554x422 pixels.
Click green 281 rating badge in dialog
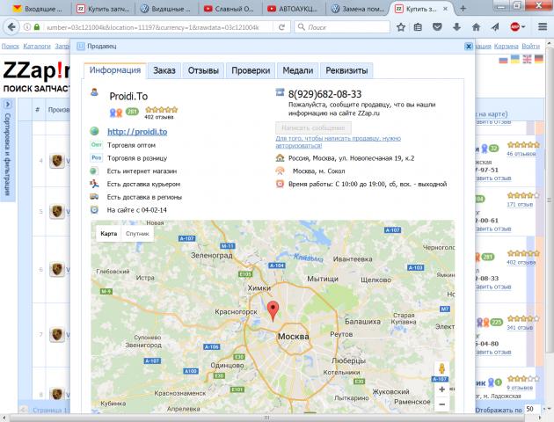coord(132,112)
